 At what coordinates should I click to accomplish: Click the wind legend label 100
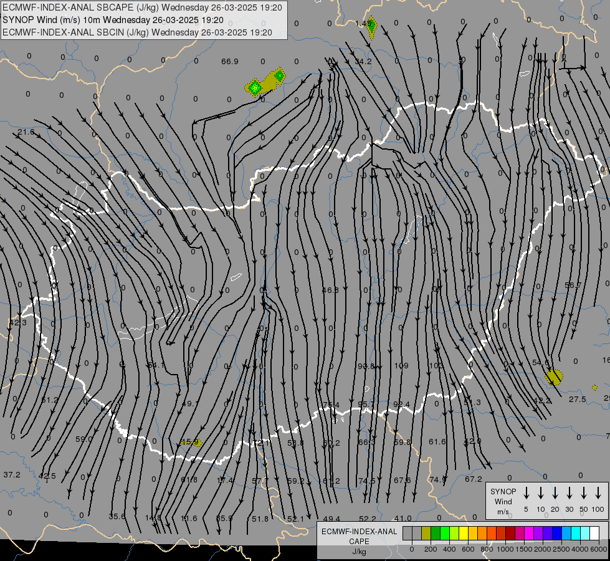[598, 509]
